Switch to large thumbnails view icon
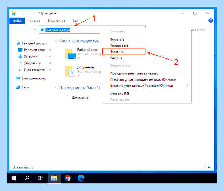 210,167
